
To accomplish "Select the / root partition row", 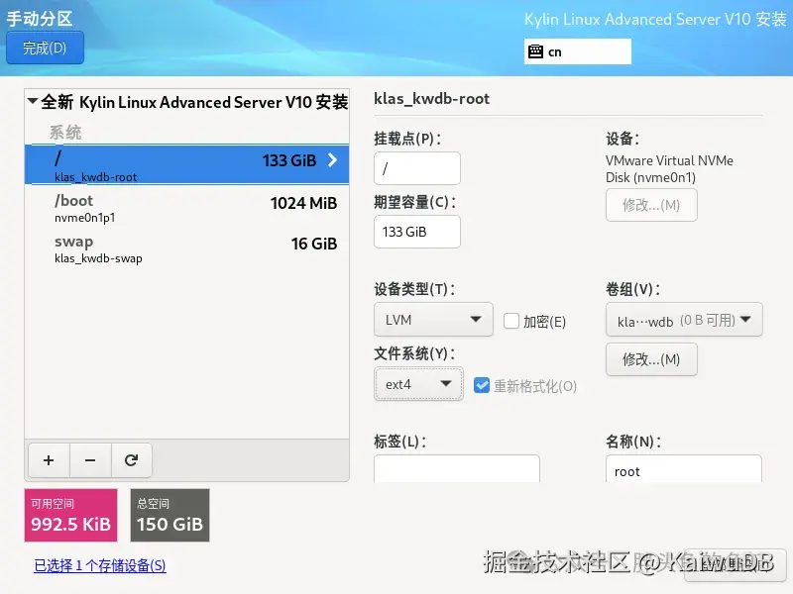I will click(x=186, y=164).
